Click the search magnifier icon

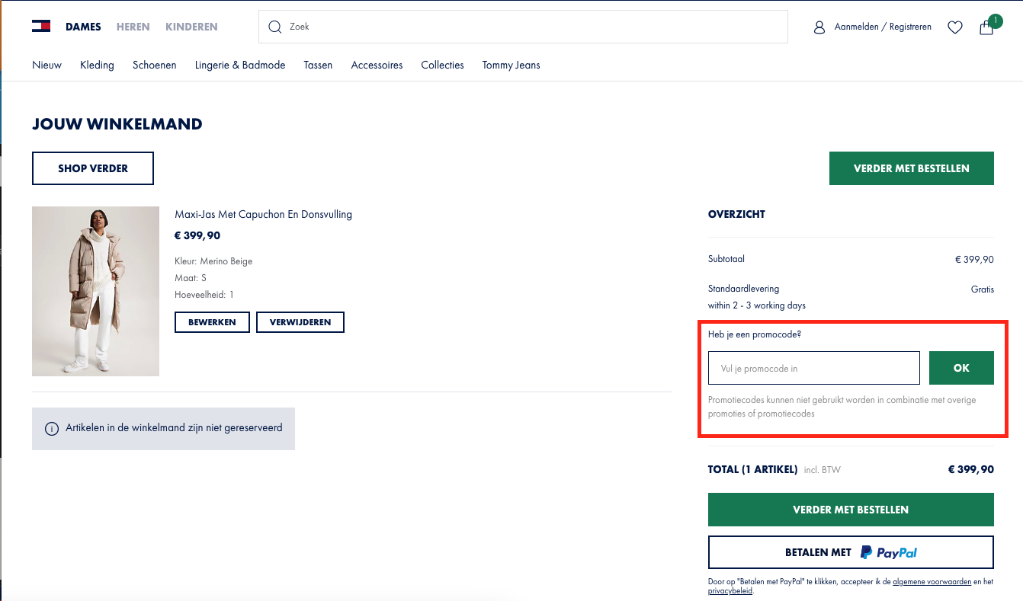[x=275, y=27]
